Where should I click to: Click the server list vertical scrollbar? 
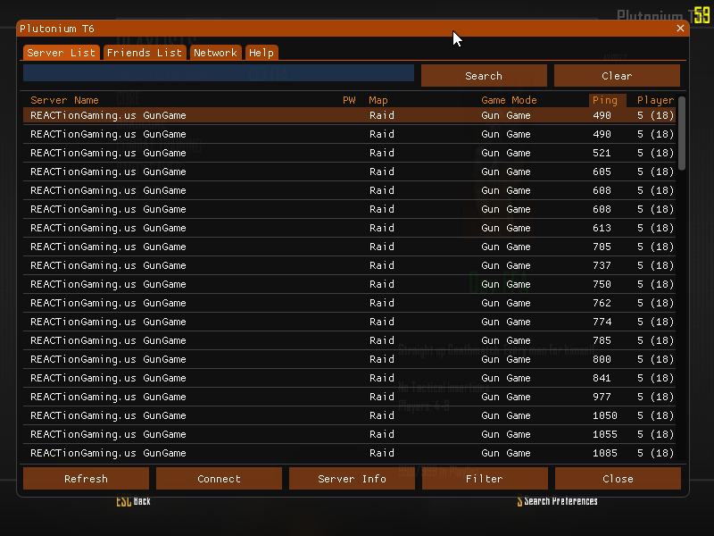click(682, 134)
